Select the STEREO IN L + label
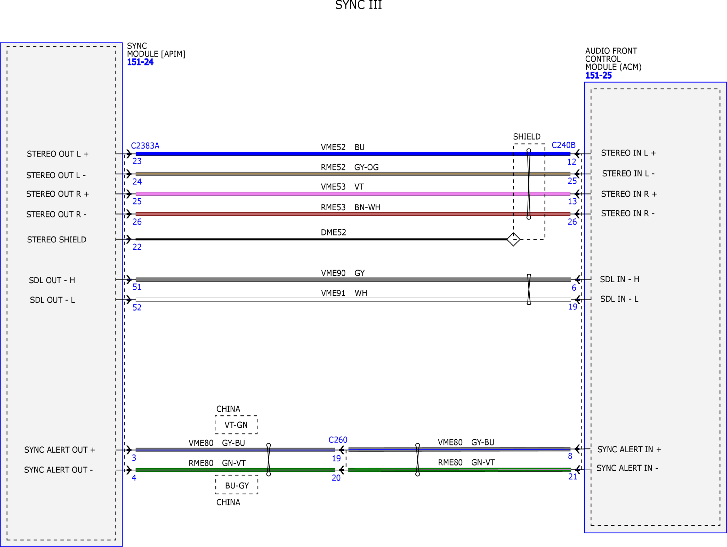The height and width of the screenshot is (547, 727). [x=628, y=153]
